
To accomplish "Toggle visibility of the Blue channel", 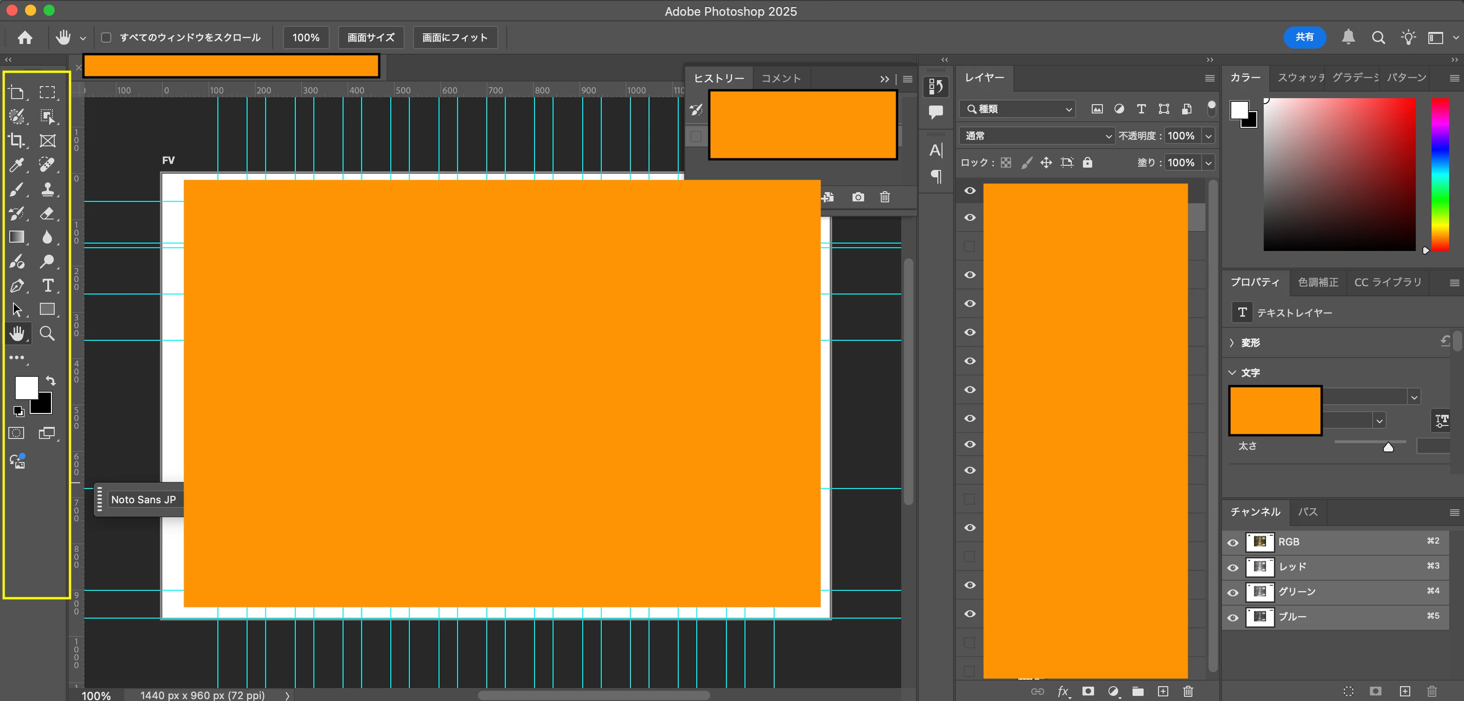I will tap(1232, 617).
